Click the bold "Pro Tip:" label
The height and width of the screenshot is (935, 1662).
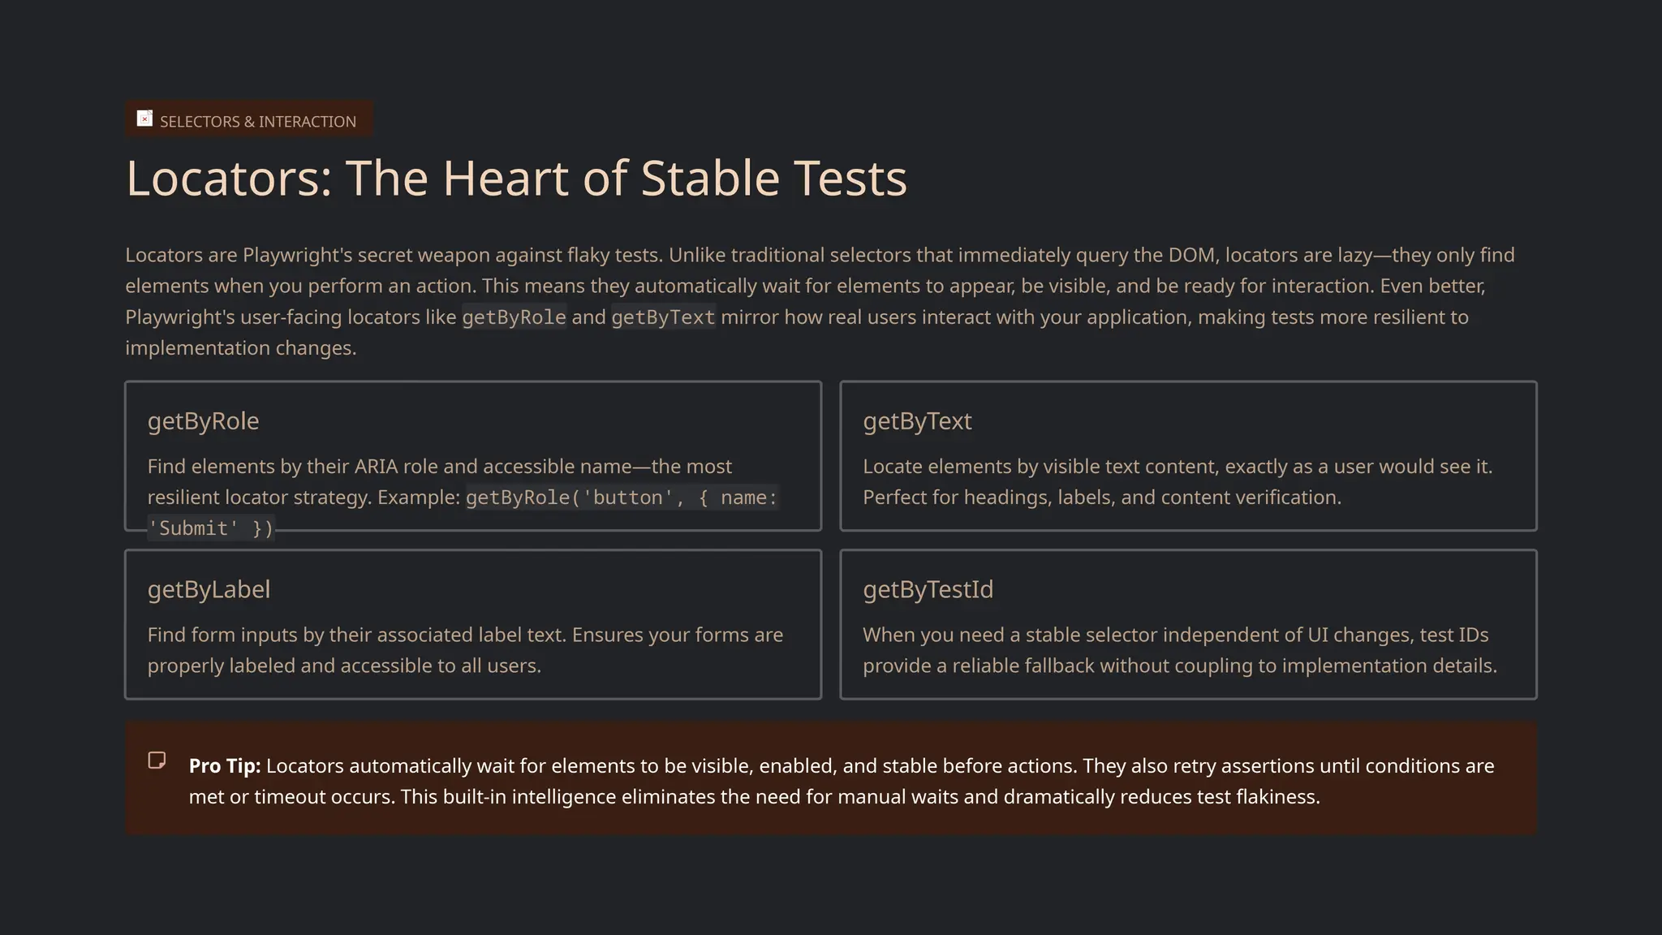point(225,766)
